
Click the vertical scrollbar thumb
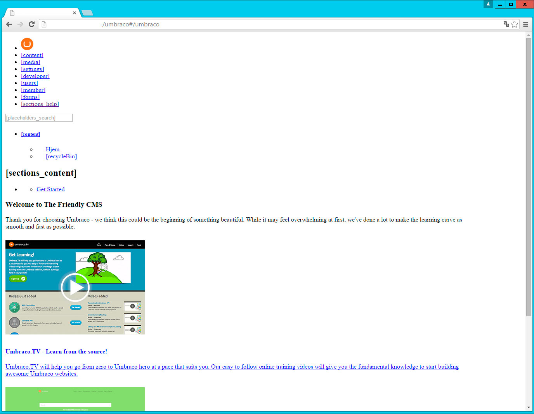(529, 177)
